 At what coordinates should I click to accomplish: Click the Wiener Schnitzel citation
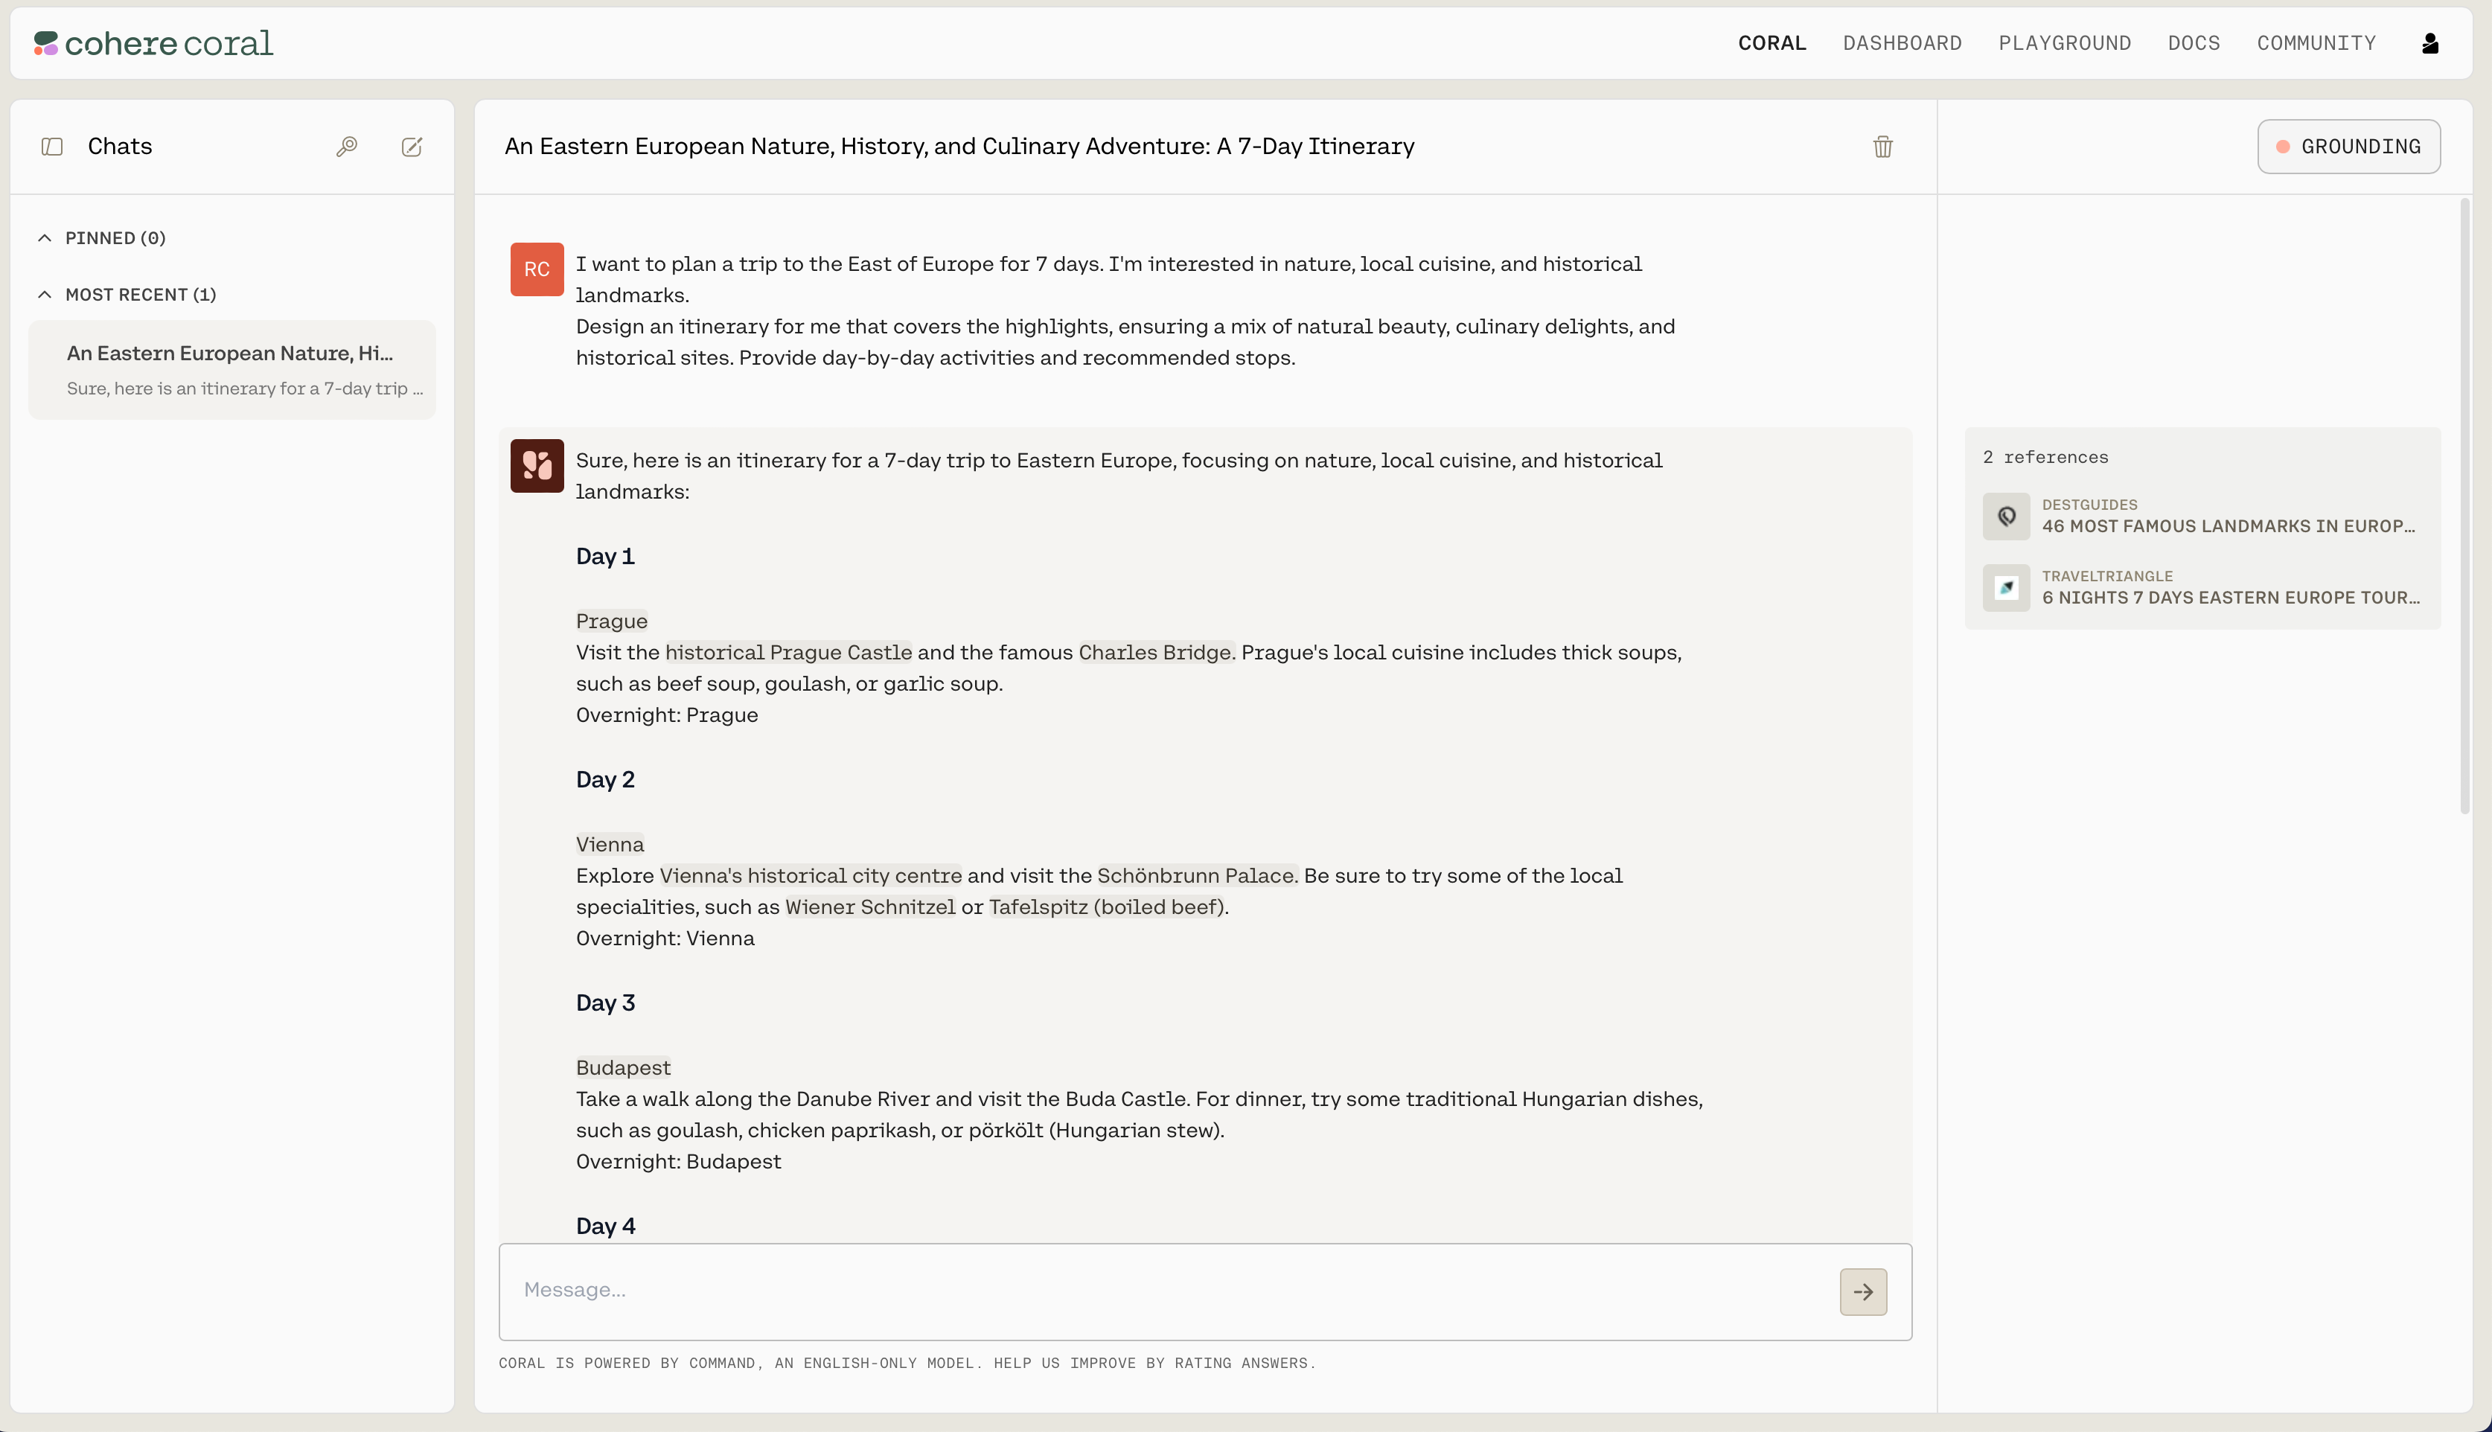[x=870, y=908]
